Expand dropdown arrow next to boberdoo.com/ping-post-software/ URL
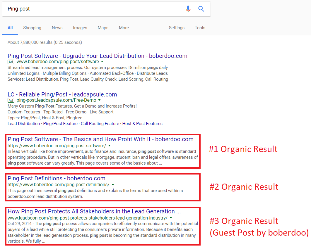Image resolution: width=311 pixels, height=247 pixels. 109,146
